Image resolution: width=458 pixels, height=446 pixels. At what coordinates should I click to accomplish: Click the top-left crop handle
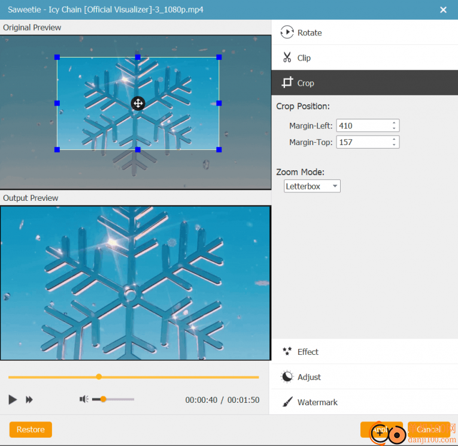click(x=57, y=57)
